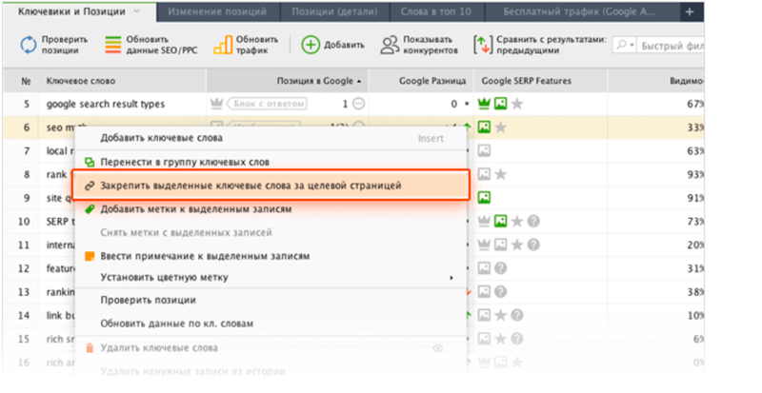The height and width of the screenshot is (393, 762).
Task: Click the Проверить позиции toolbar button
Action: [54, 45]
